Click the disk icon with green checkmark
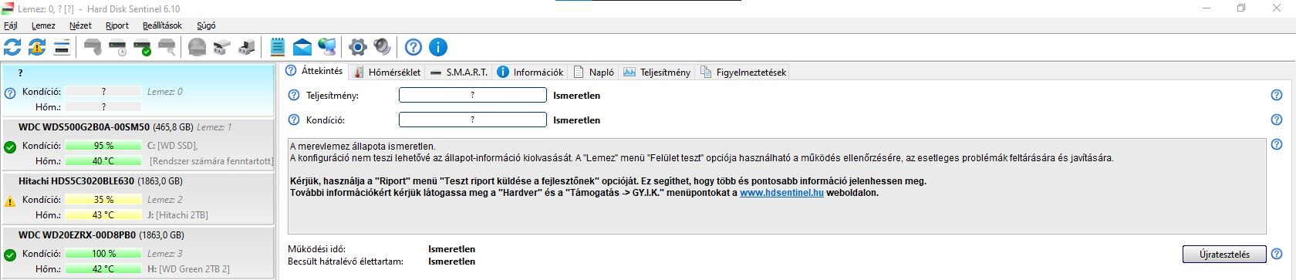Screen dimensions: 1296x280 coord(142,47)
